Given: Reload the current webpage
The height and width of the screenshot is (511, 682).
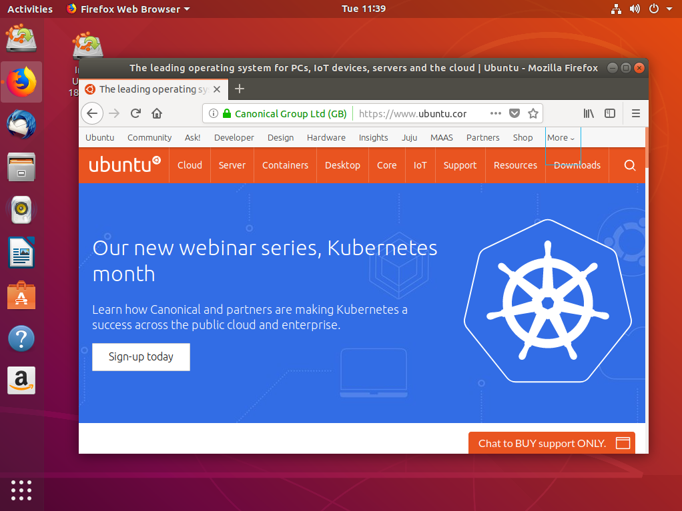Looking at the screenshot, I should click(135, 113).
